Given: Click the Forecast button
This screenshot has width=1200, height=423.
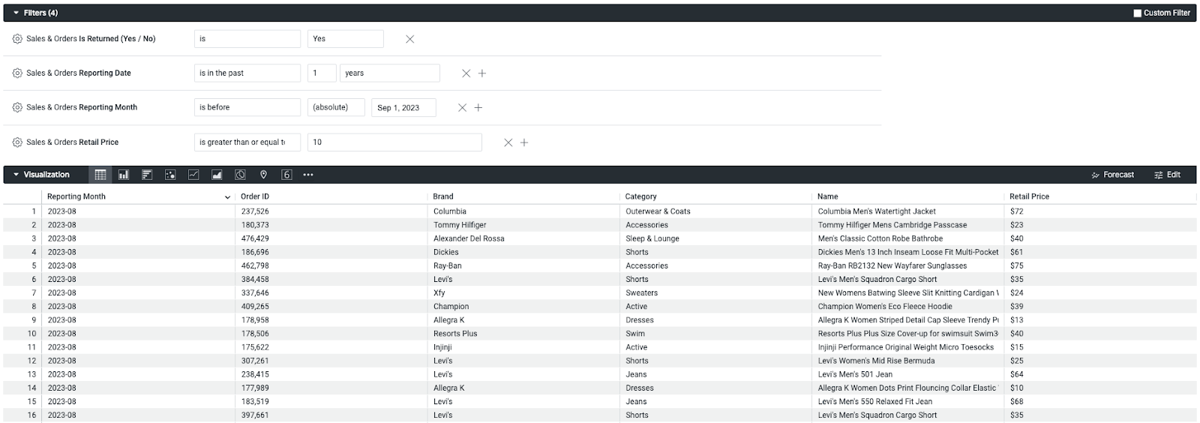Looking at the screenshot, I should click(1112, 175).
